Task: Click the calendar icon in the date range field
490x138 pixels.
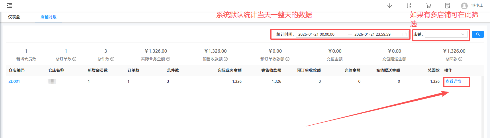Action: 404,34
